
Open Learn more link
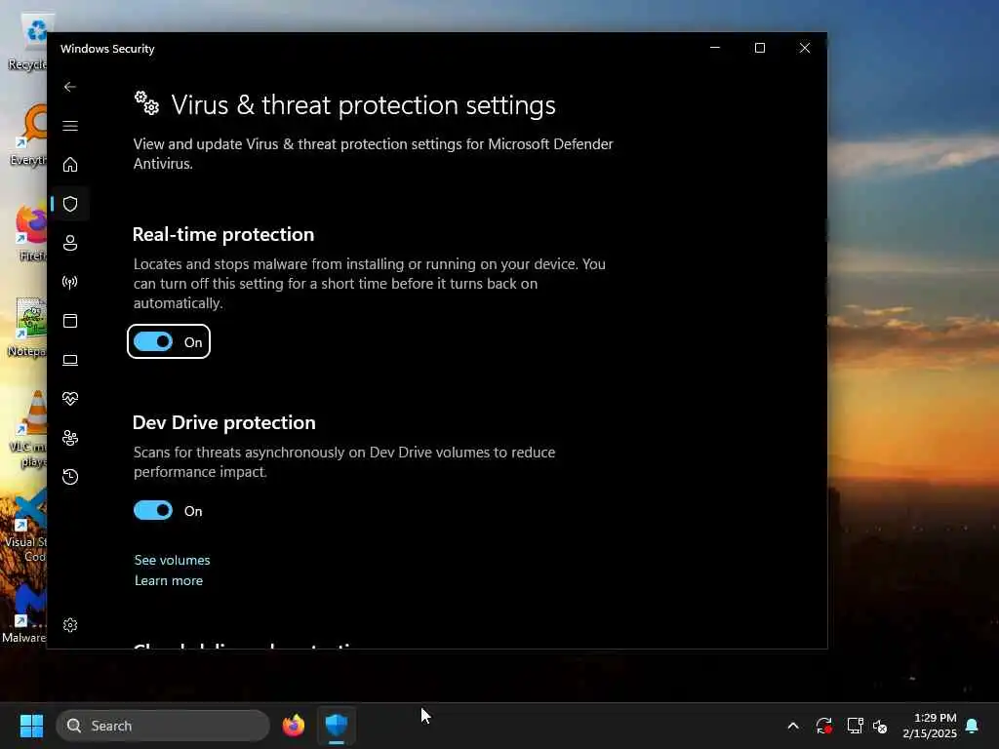[x=169, y=581]
